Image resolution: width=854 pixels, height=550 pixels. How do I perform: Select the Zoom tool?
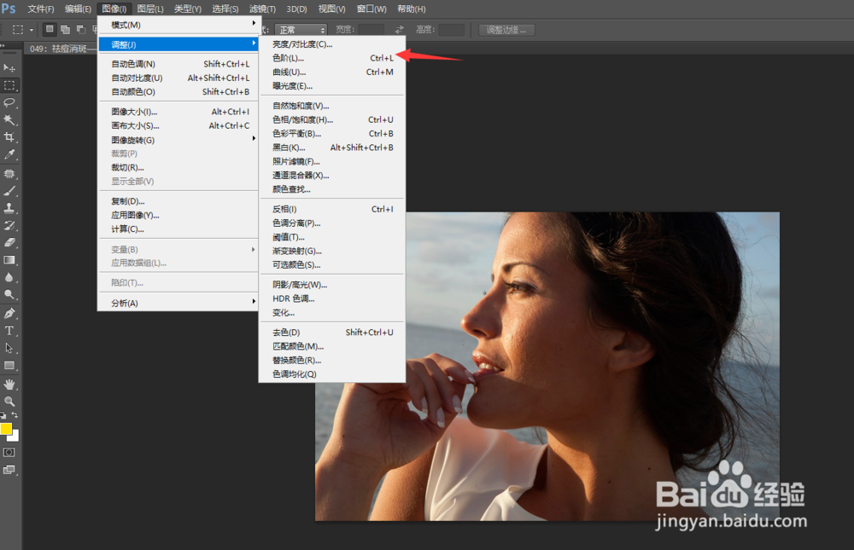9,402
